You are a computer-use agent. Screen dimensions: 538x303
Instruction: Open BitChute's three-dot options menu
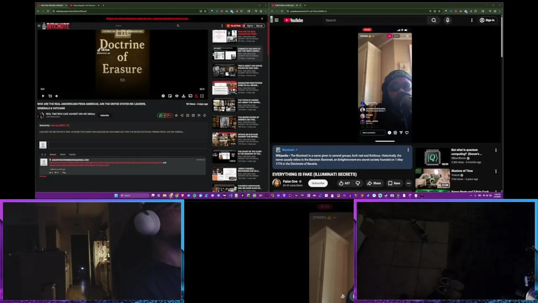pyautogui.click(x=222, y=26)
